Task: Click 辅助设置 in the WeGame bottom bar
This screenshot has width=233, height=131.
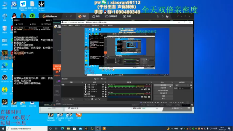Action: point(73,108)
